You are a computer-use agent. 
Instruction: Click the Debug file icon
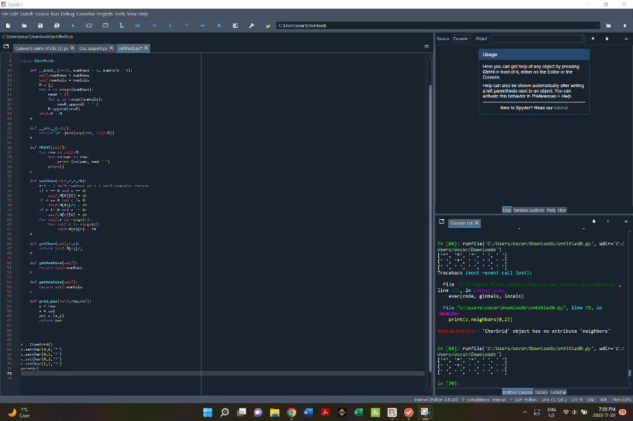pos(138,25)
